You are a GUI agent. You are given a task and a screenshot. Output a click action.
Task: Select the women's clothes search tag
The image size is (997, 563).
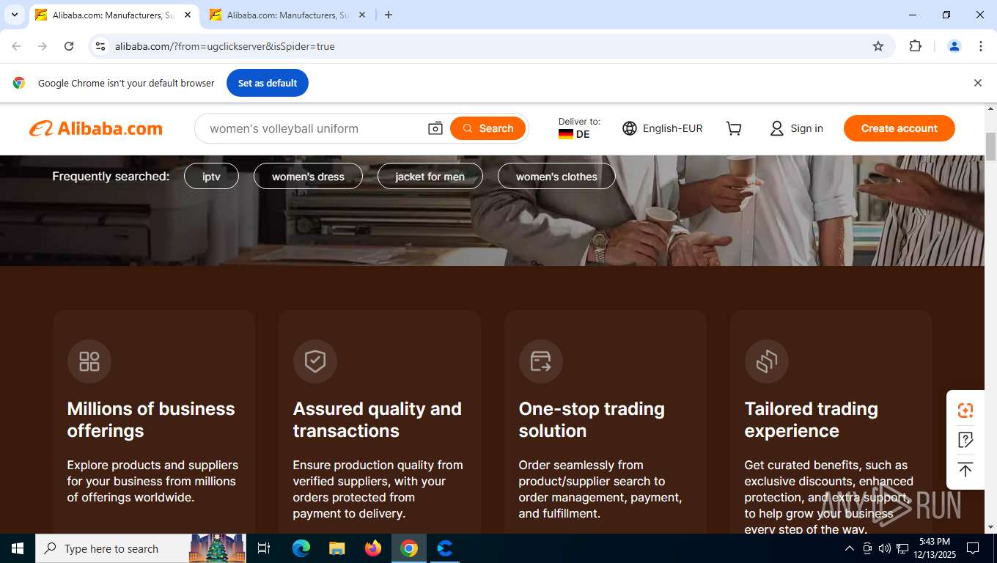556,177
